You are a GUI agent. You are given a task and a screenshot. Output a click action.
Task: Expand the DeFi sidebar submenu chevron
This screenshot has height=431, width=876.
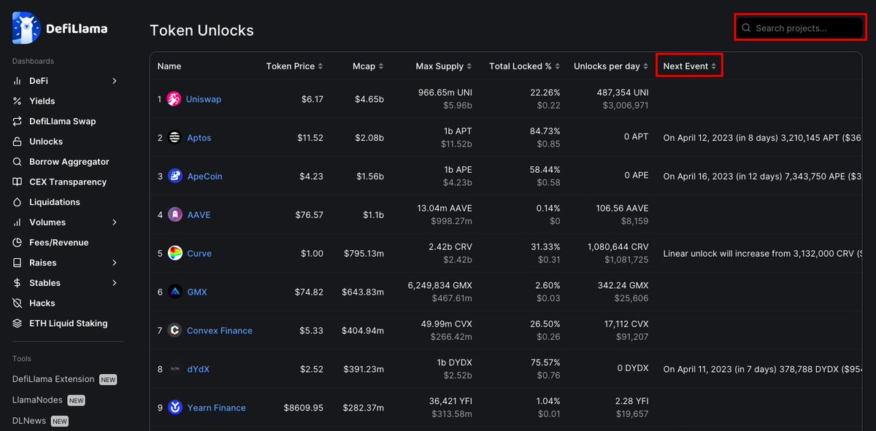115,81
